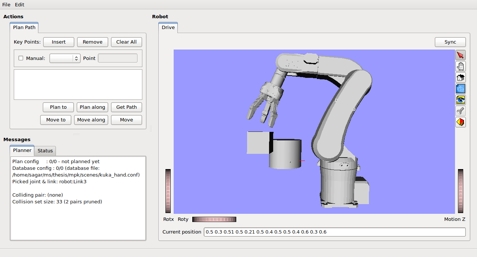The height and width of the screenshot is (257, 477).
Task: Click the Current position text field
Action: coord(334,232)
